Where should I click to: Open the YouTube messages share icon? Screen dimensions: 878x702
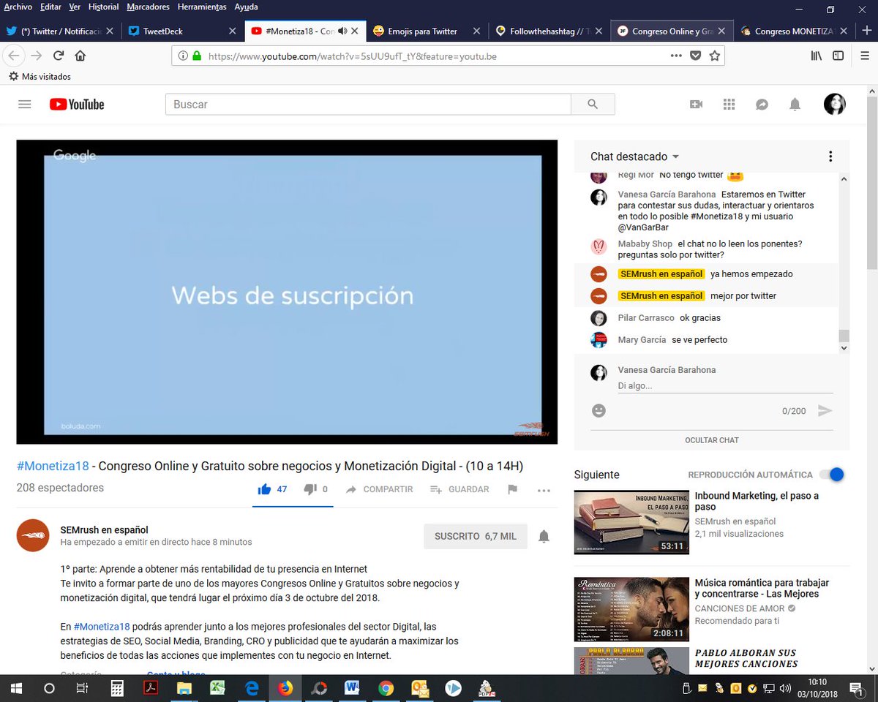coord(762,105)
